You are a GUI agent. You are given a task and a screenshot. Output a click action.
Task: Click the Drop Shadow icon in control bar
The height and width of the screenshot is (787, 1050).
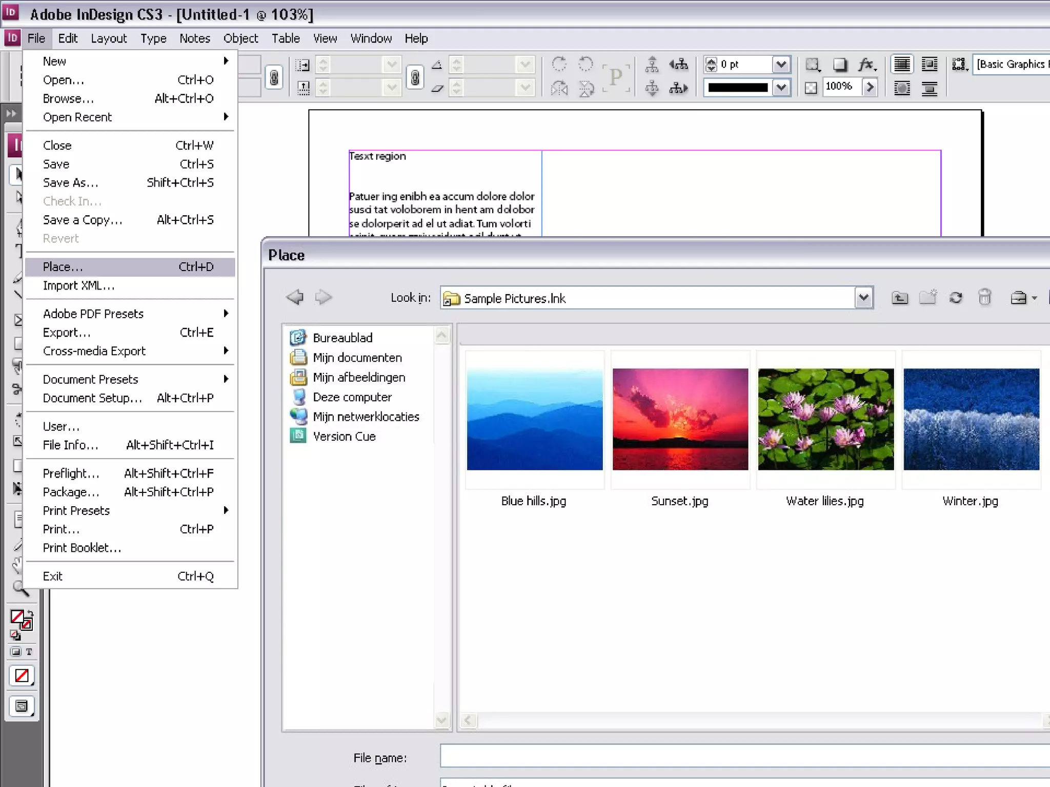[840, 65]
